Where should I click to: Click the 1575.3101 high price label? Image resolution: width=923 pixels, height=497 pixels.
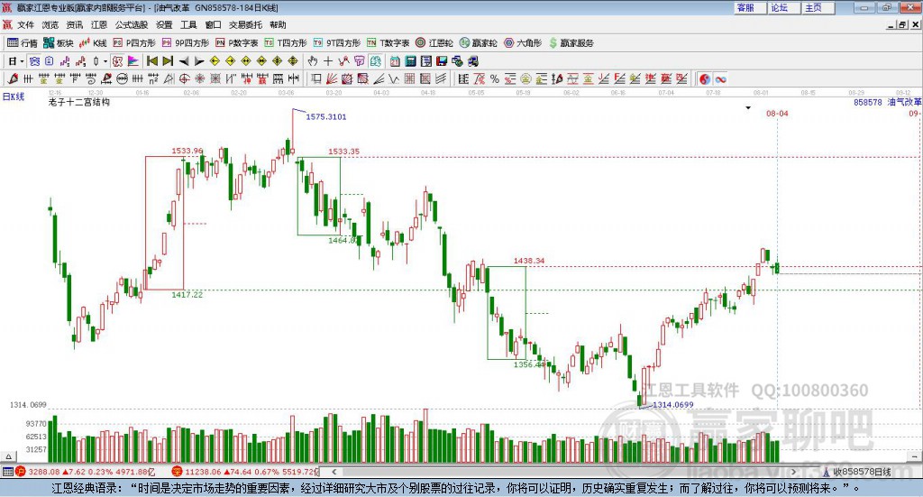[x=326, y=116]
